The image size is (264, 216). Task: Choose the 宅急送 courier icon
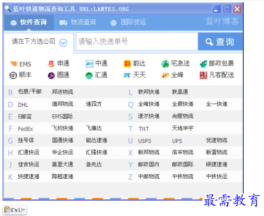point(165,64)
